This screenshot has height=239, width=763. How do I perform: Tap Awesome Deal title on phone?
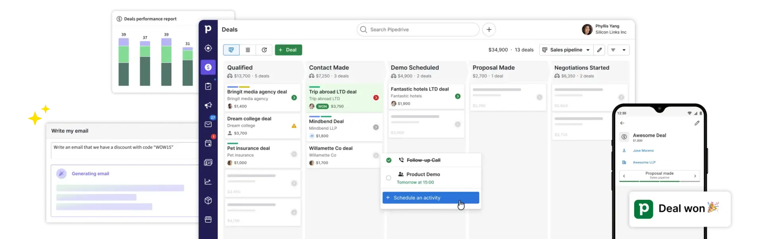(x=649, y=135)
